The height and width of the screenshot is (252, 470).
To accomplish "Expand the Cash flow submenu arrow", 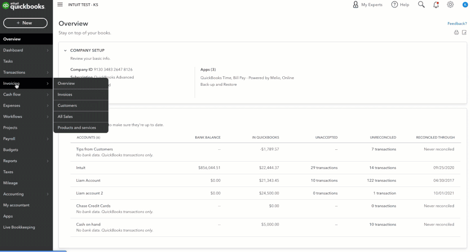I will click(48, 95).
